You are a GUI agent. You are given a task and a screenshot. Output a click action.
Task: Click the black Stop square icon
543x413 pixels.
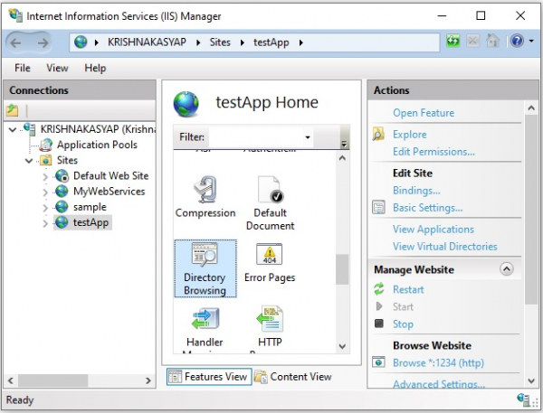pos(379,324)
